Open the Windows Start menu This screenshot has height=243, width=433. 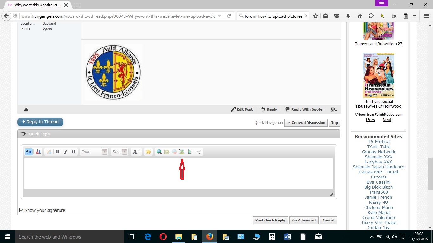[8, 237]
